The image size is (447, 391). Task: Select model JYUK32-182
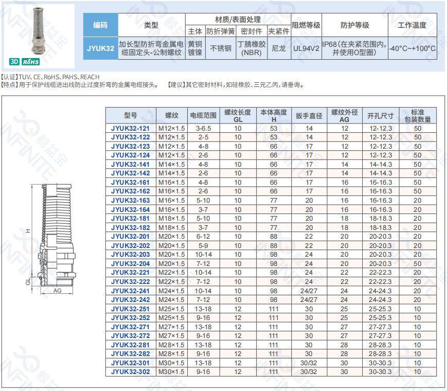pyautogui.click(x=131, y=227)
